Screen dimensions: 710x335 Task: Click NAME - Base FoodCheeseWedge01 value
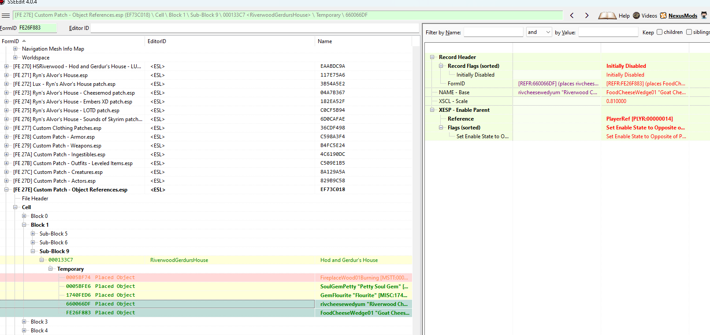[x=646, y=92]
